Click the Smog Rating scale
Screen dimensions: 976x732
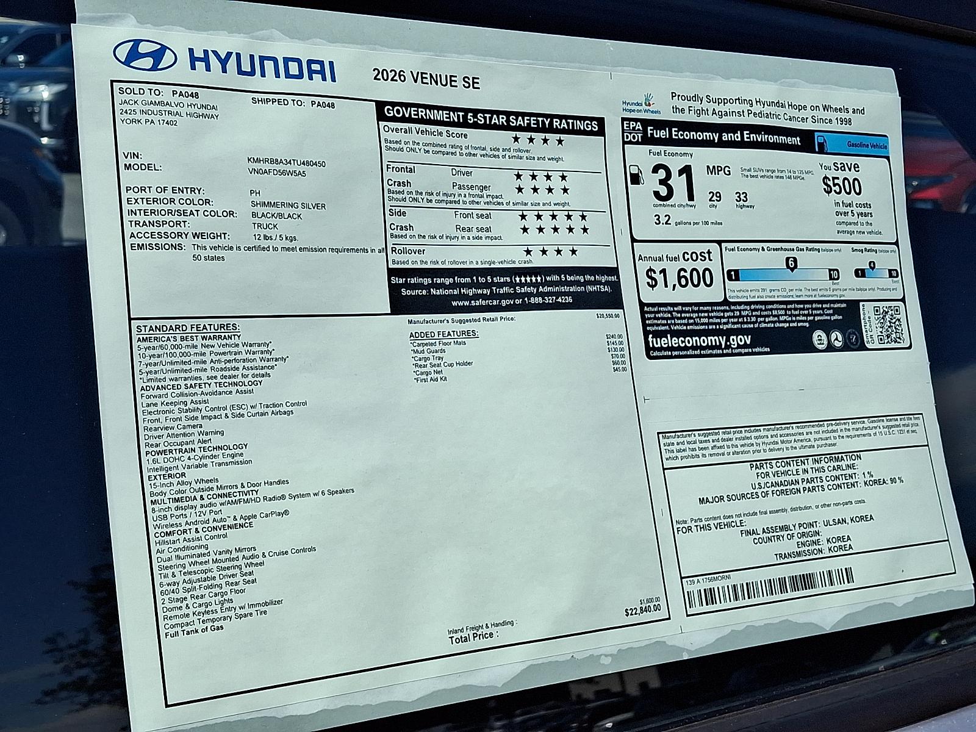(x=876, y=270)
